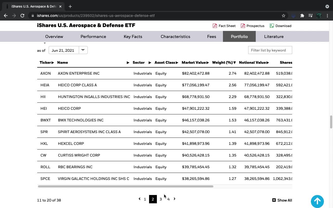This screenshot has width=333, height=208.
Task: Switch to the Literature tab
Action: coord(274,36)
